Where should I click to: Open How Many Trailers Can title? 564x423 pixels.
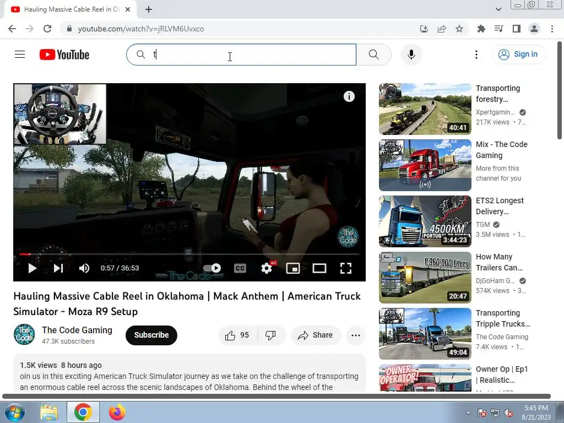pos(499,262)
